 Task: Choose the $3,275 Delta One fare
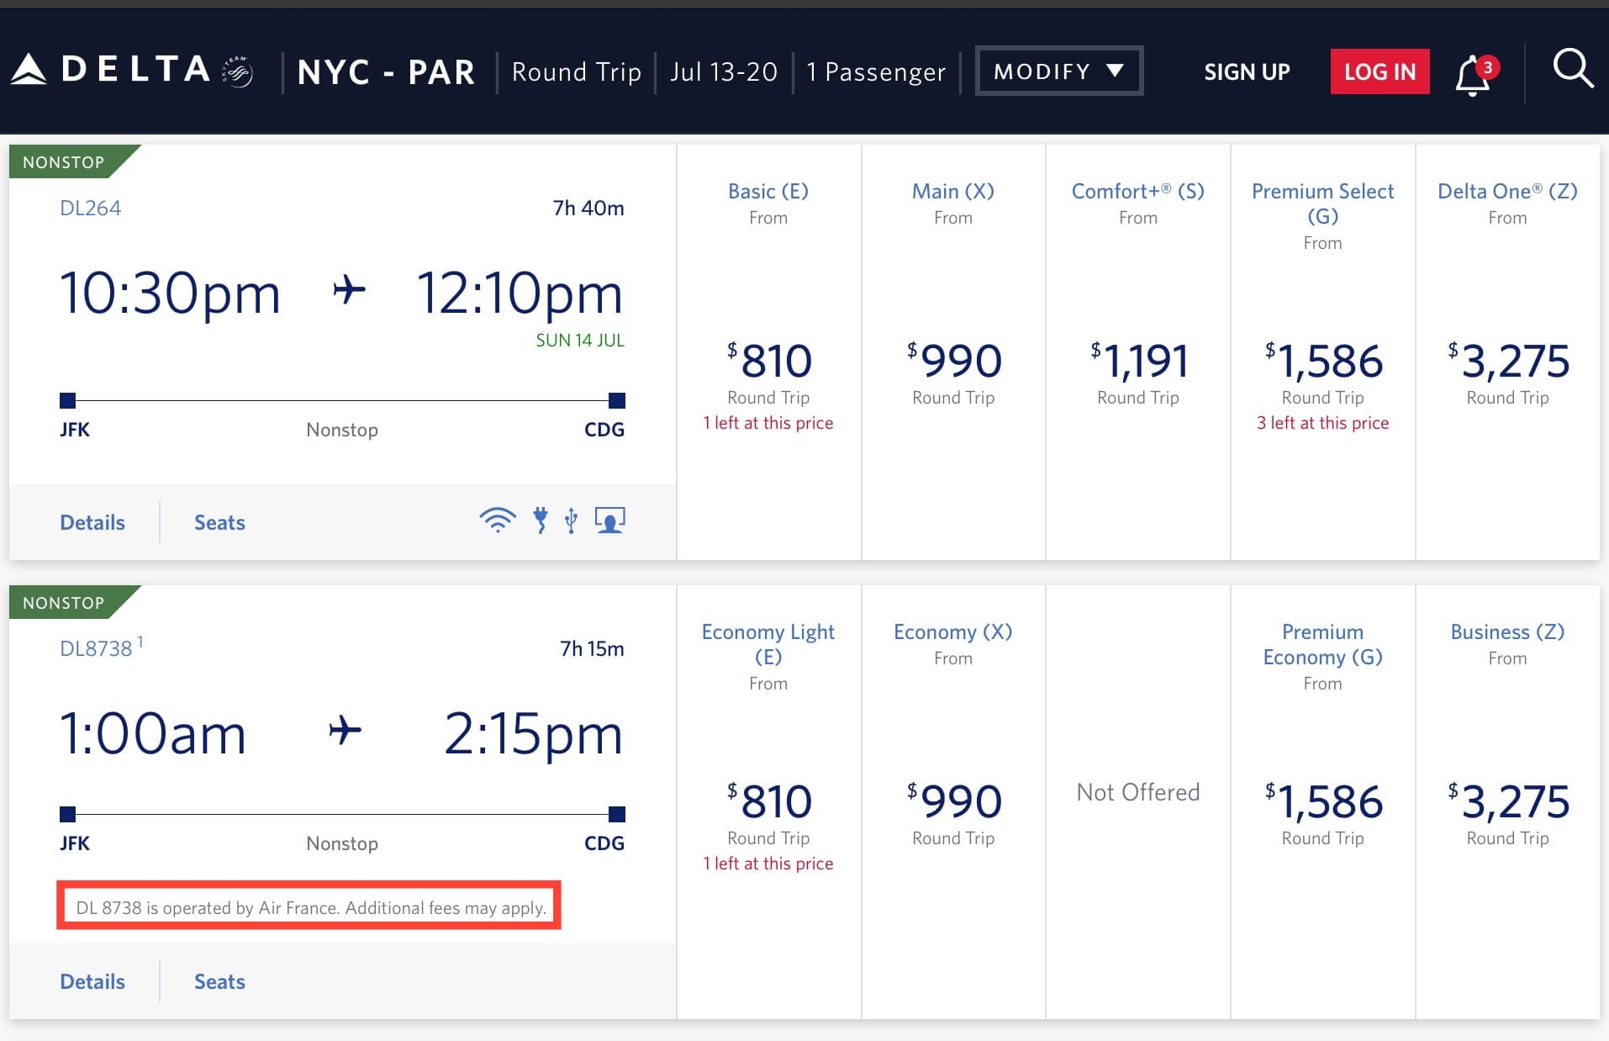coord(1507,362)
